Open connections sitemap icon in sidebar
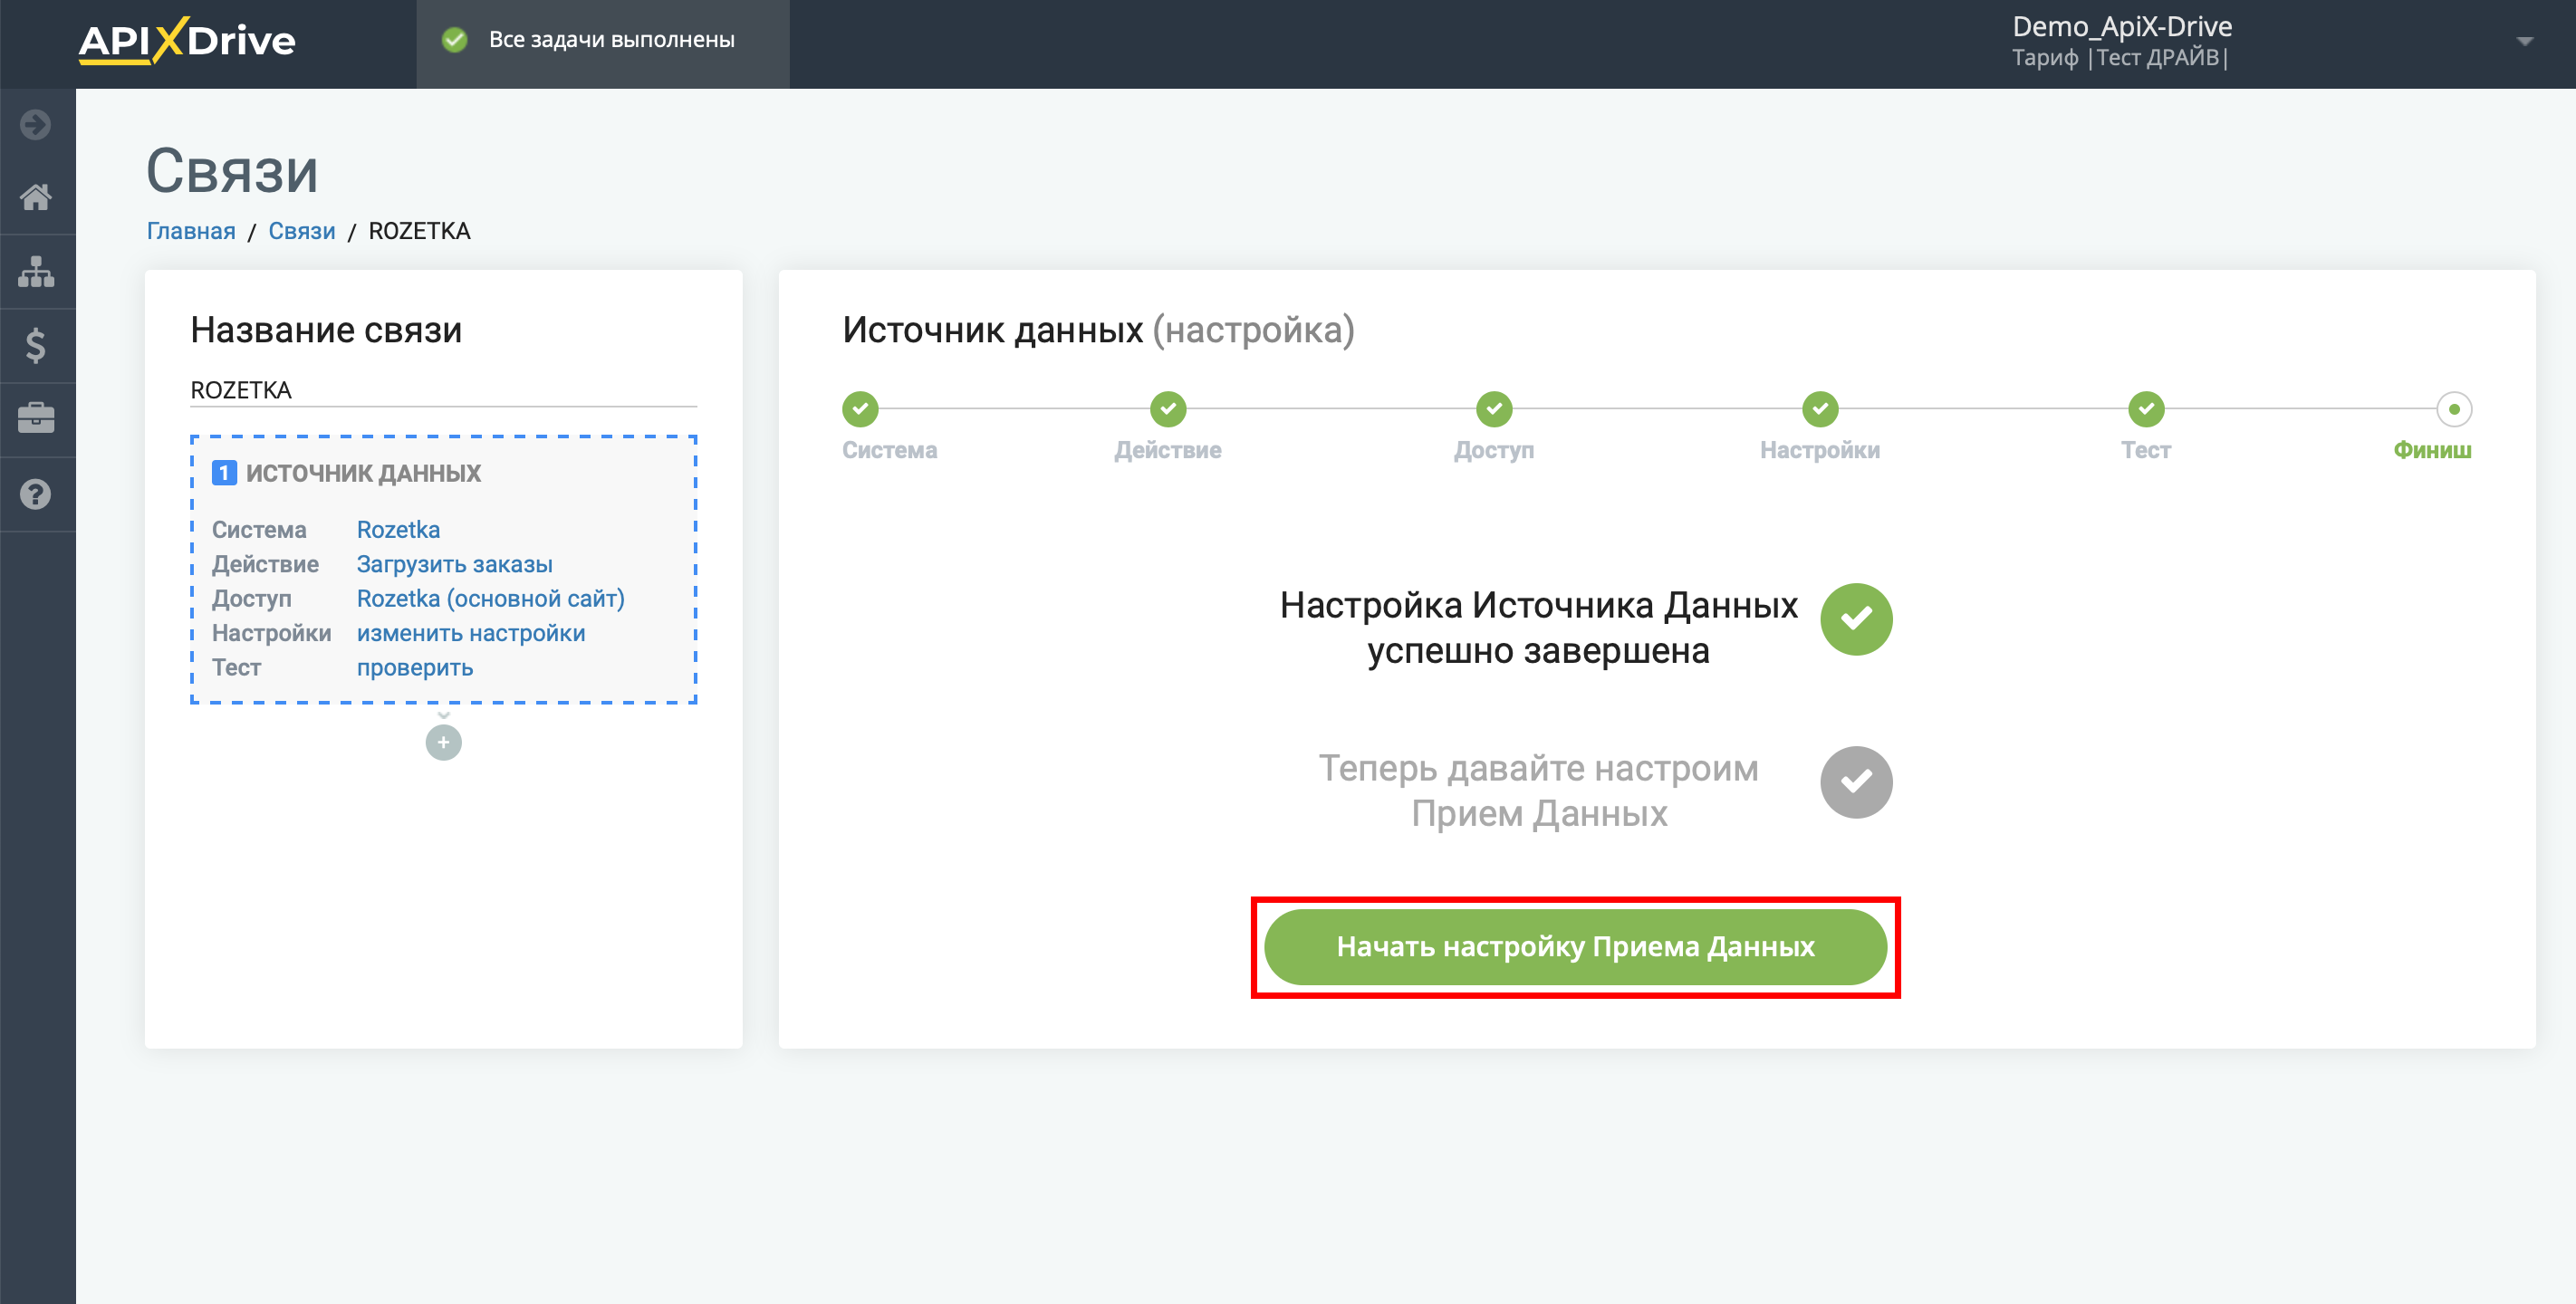 (x=36, y=271)
